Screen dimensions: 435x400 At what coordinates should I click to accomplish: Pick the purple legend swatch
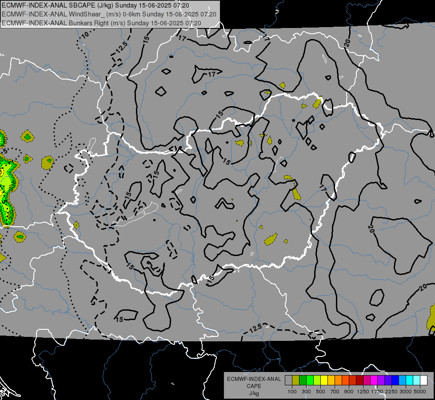381,380
